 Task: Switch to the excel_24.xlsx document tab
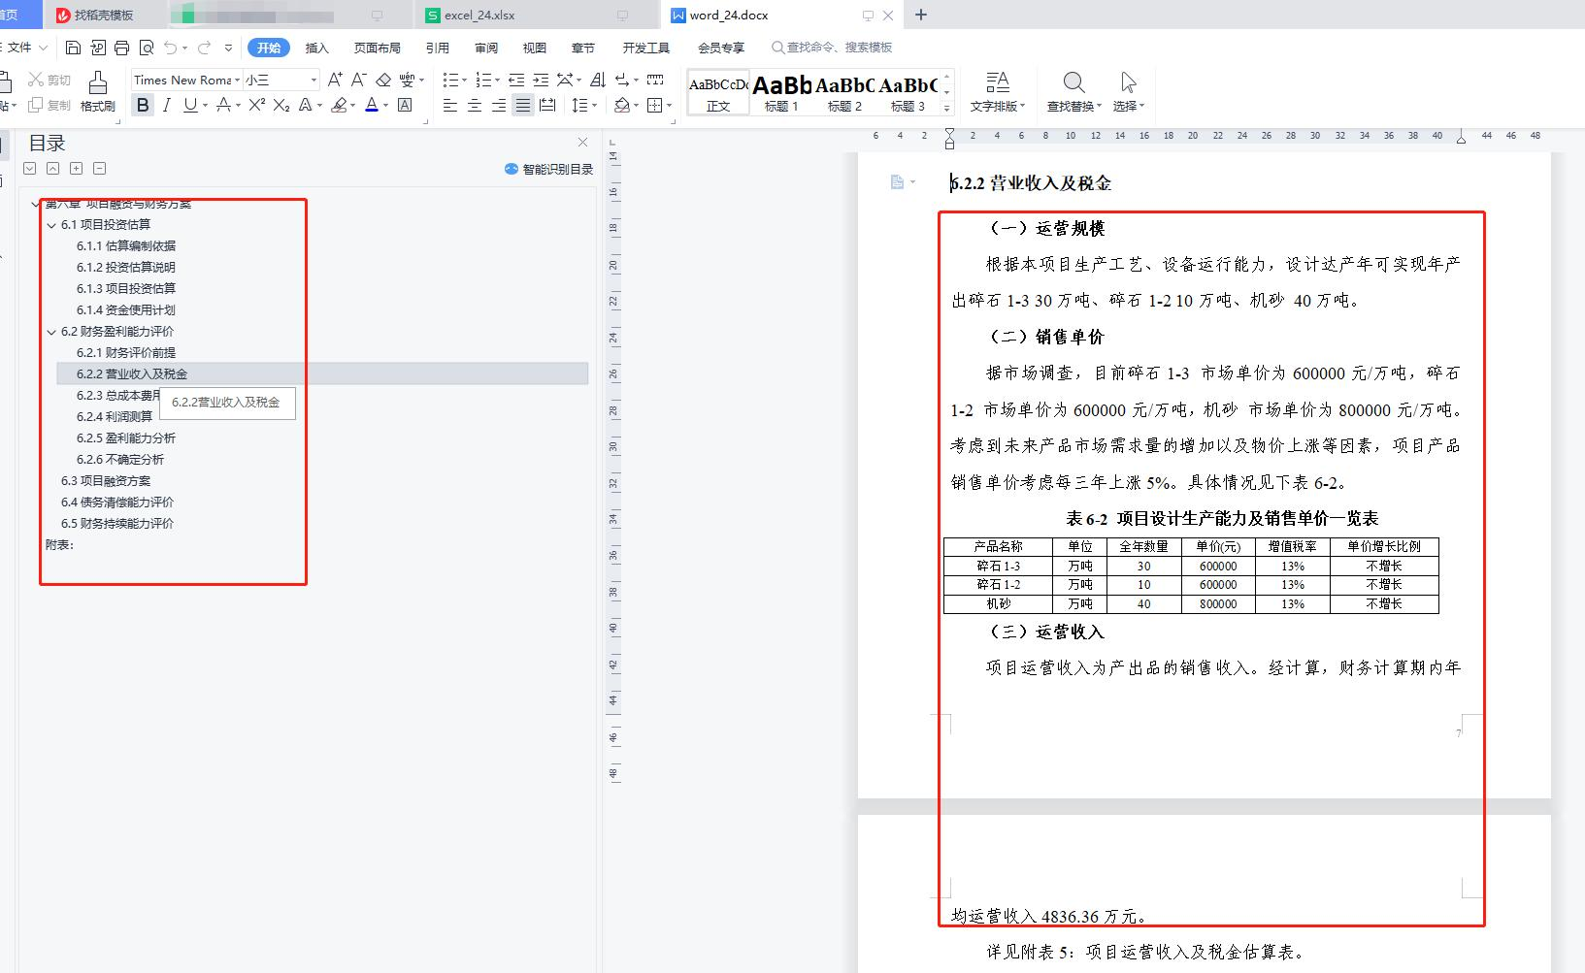click(x=479, y=16)
